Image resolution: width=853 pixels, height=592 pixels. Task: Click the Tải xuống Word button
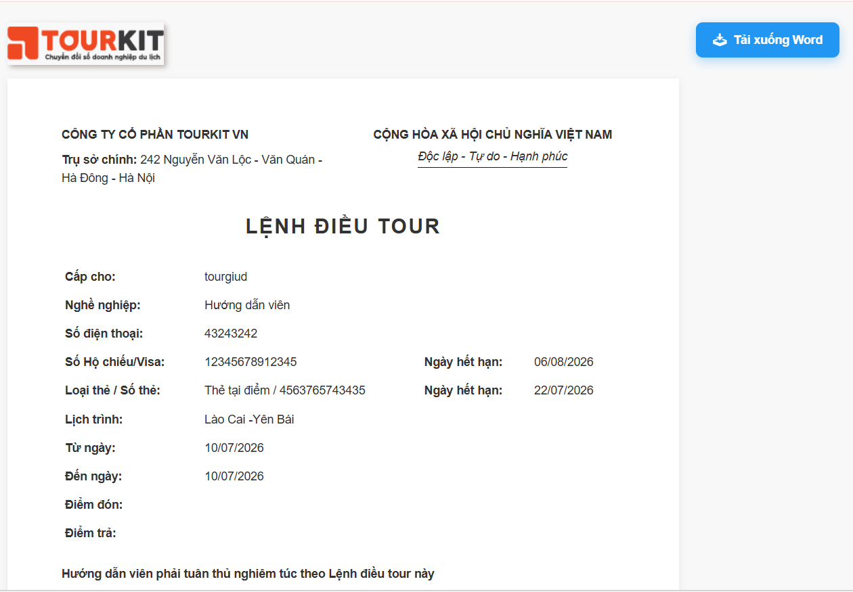[x=768, y=40]
